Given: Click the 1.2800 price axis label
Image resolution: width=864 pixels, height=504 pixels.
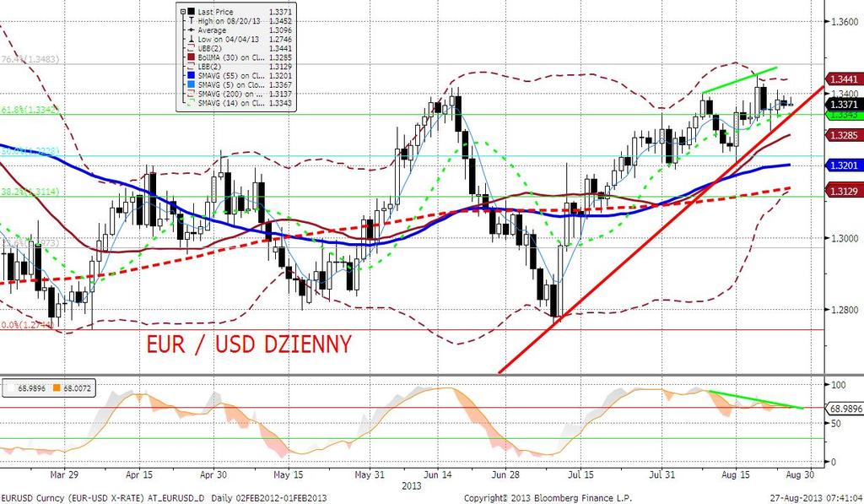Looking at the screenshot, I should coord(845,310).
